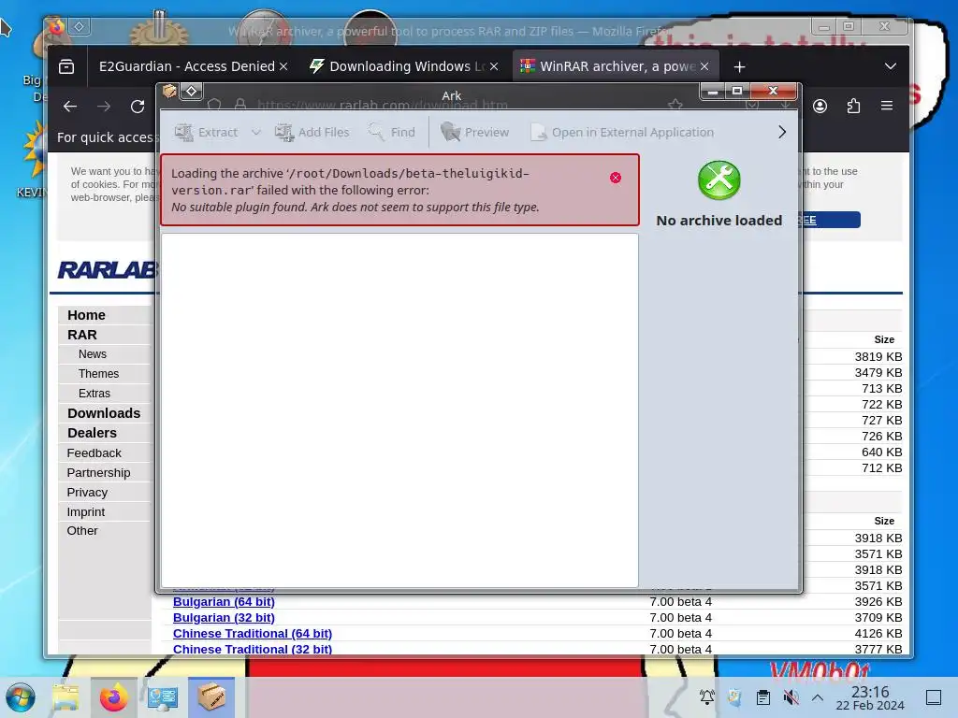This screenshot has width=958, height=718.
Task: Expand Ark toolbar overflow chevron
Action: pos(782,132)
